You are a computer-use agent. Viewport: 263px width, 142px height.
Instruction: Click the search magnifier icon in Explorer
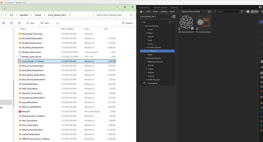point(131,15)
